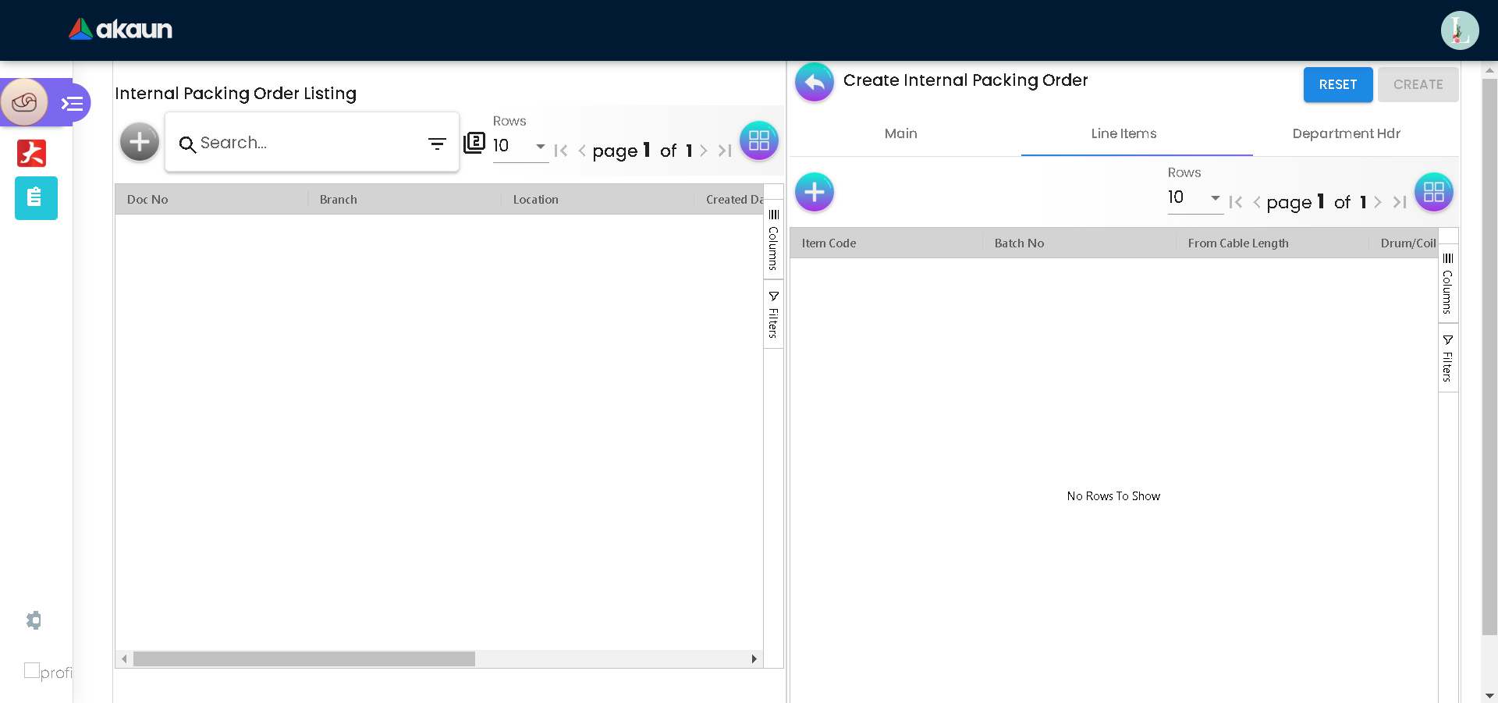Go to first page in line items
This screenshot has height=703, width=1498.
(1235, 202)
